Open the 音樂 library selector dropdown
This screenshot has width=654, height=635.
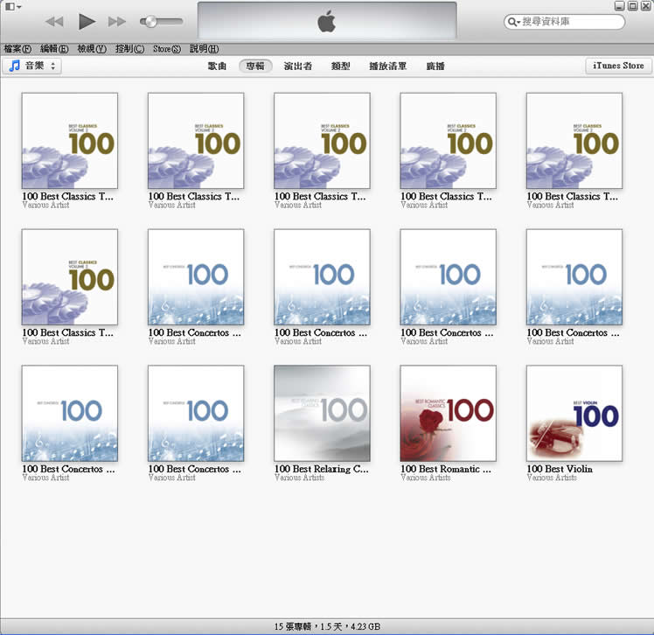(32, 66)
